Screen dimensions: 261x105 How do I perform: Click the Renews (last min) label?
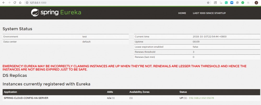[145, 57]
